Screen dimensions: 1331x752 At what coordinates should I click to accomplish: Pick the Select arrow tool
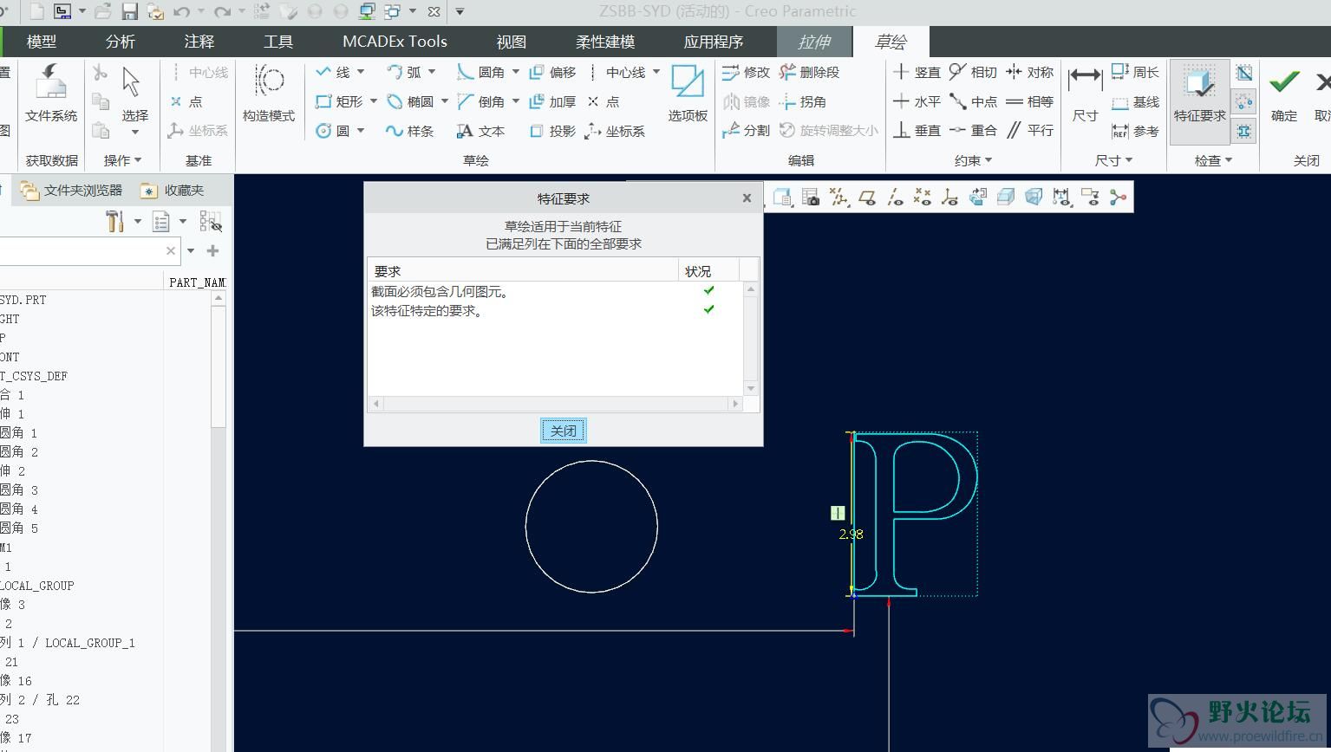134,93
